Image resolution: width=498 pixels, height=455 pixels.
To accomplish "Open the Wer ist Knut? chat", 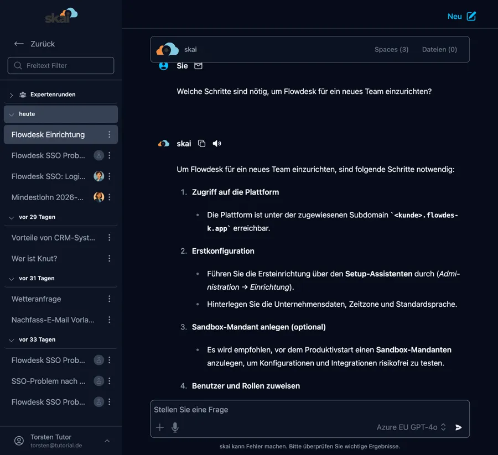I will (x=34, y=259).
